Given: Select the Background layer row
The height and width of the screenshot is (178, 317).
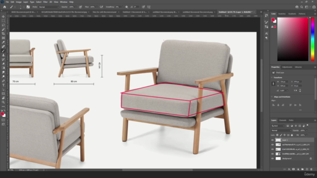Looking at the screenshot, I should tap(292, 158).
